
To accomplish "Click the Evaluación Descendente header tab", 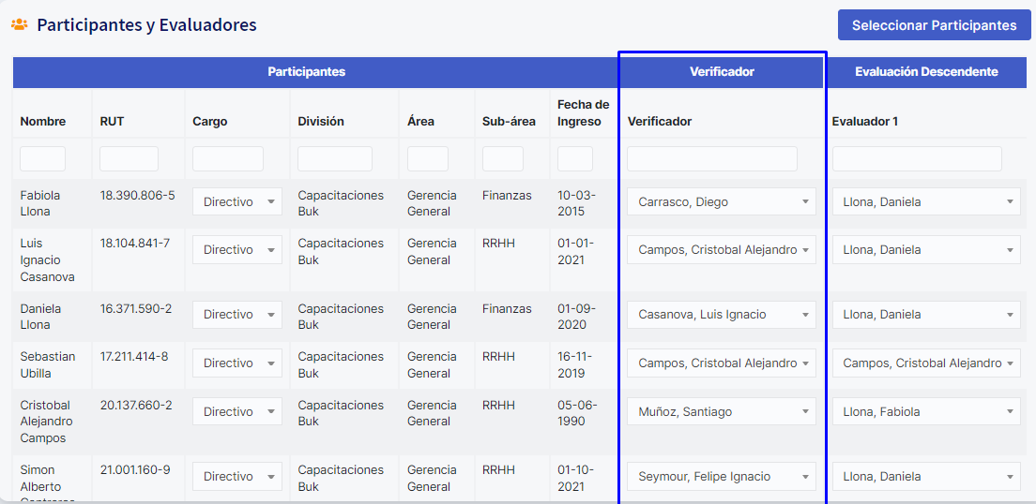I will (926, 72).
